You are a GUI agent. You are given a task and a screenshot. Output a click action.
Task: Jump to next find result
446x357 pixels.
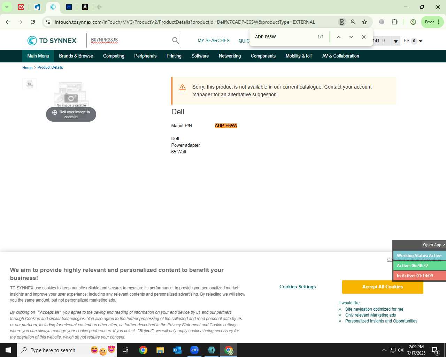351,37
